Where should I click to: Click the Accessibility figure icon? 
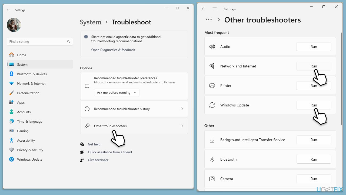pos(11,140)
